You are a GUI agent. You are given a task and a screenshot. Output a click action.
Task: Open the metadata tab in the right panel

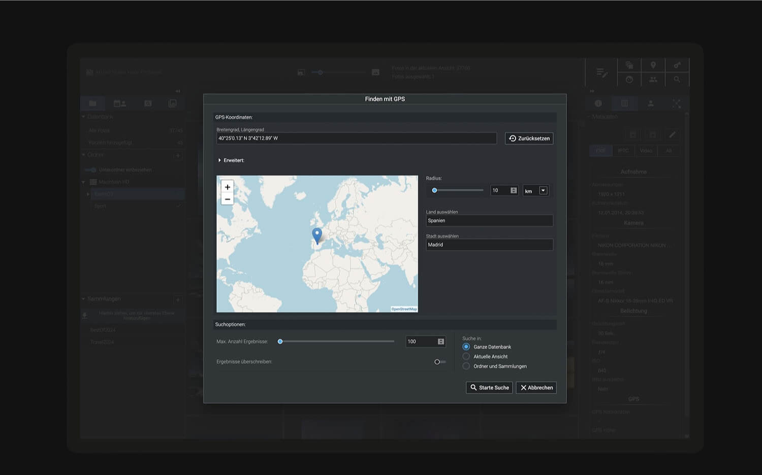pos(624,104)
